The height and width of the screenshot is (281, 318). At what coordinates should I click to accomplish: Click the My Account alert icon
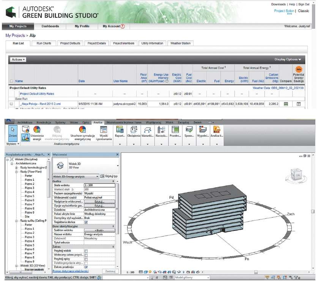pyautogui.click(x=123, y=26)
